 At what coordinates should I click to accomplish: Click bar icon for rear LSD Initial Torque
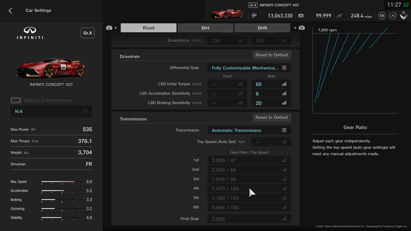pyautogui.click(x=284, y=84)
